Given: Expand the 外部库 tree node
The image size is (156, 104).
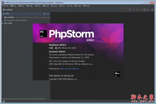Looking at the screenshot, I should 3,23.
